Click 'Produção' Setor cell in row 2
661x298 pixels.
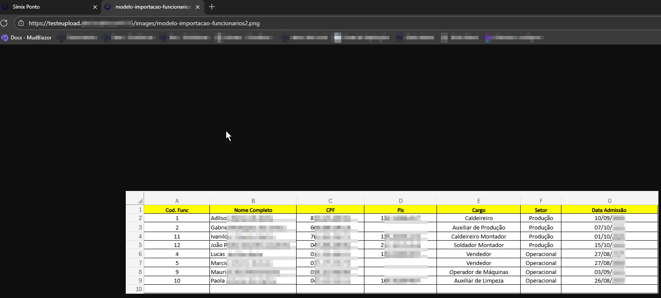541,218
